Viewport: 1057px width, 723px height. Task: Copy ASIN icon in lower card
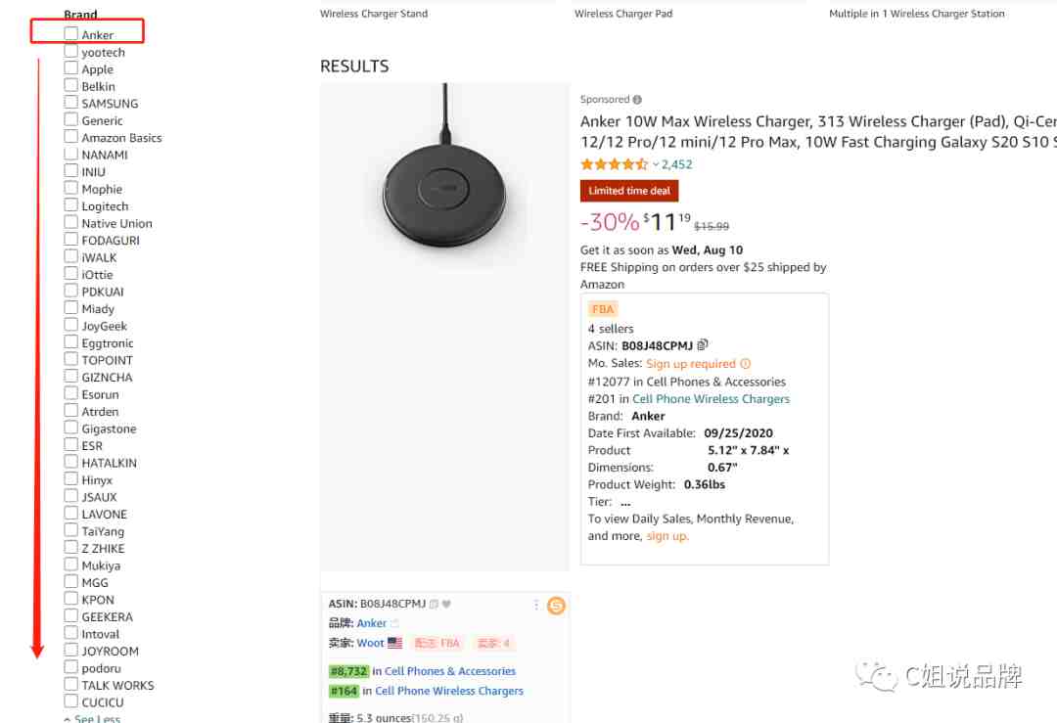435,605
